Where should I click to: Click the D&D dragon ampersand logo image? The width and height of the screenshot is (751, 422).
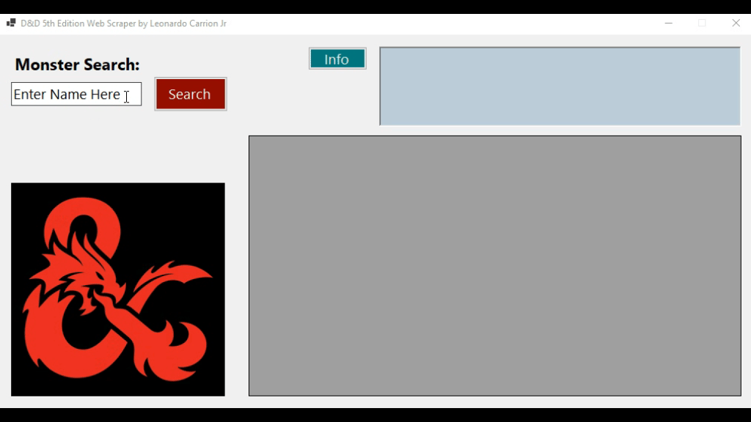tap(118, 289)
